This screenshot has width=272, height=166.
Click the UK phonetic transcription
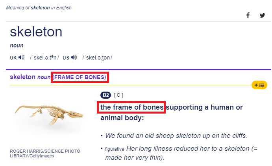pos(44,58)
